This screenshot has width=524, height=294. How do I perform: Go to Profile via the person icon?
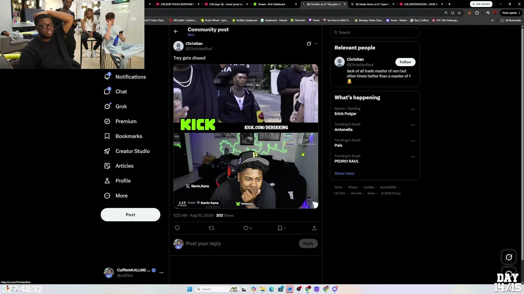coord(107,181)
